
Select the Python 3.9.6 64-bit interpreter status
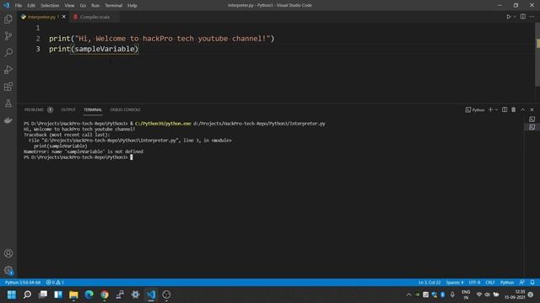(23, 283)
